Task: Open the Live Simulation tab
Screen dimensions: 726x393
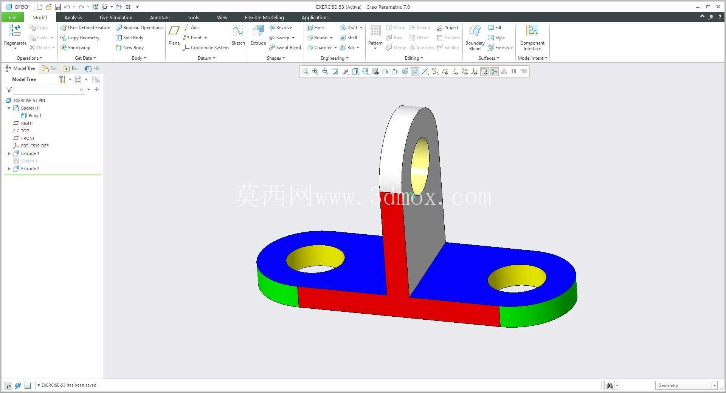Action: click(x=116, y=17)
